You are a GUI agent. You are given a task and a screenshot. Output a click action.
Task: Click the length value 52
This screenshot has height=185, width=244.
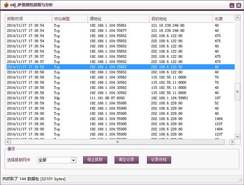(x=217, y=103)
